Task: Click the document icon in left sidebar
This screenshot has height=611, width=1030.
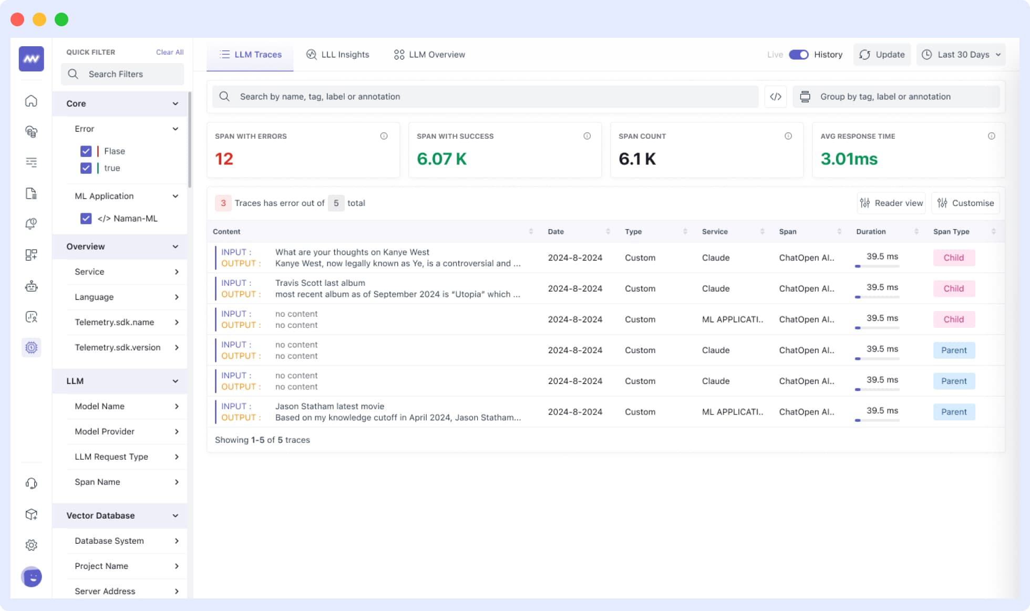Action: (x=31, y=193)
